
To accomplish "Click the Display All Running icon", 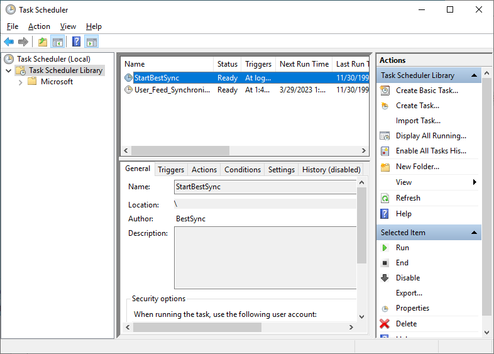I will coord(385,136).
